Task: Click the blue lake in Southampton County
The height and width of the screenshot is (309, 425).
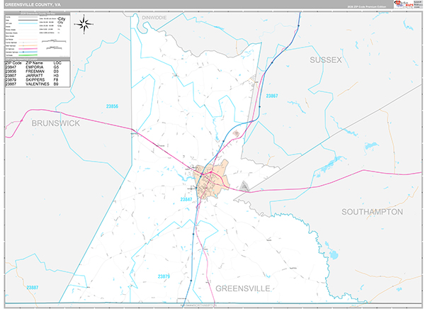Action: coord(334,254)
